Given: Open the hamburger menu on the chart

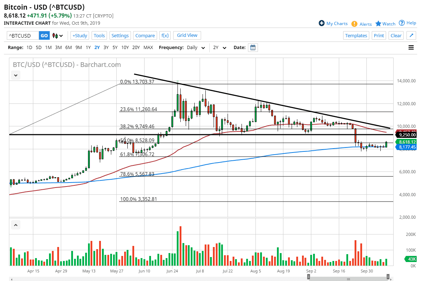Looking at the screenshot, I should [411, 47].
